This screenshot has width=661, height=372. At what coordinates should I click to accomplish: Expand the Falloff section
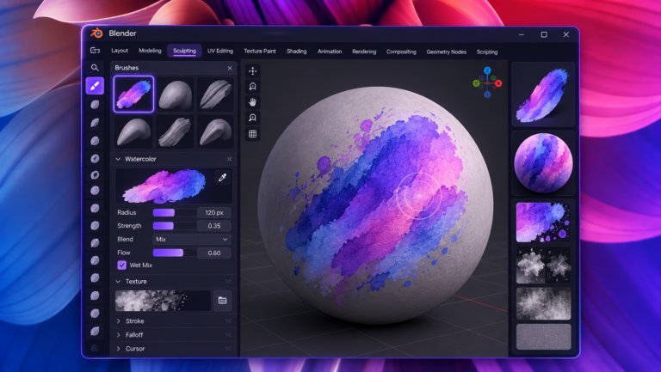(x=119, y=335)
